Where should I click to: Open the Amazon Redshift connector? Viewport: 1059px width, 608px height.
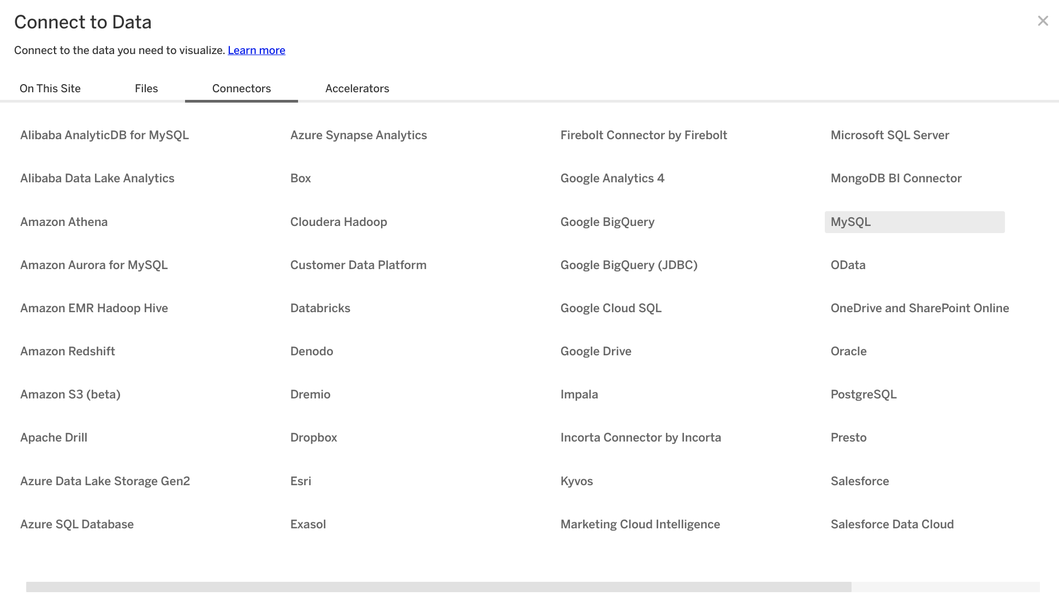tap(68, 350)
